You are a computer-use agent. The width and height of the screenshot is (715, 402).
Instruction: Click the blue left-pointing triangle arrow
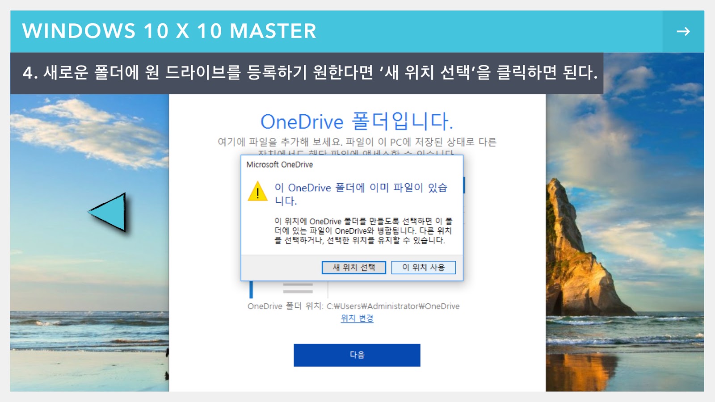tap(107, 212)
